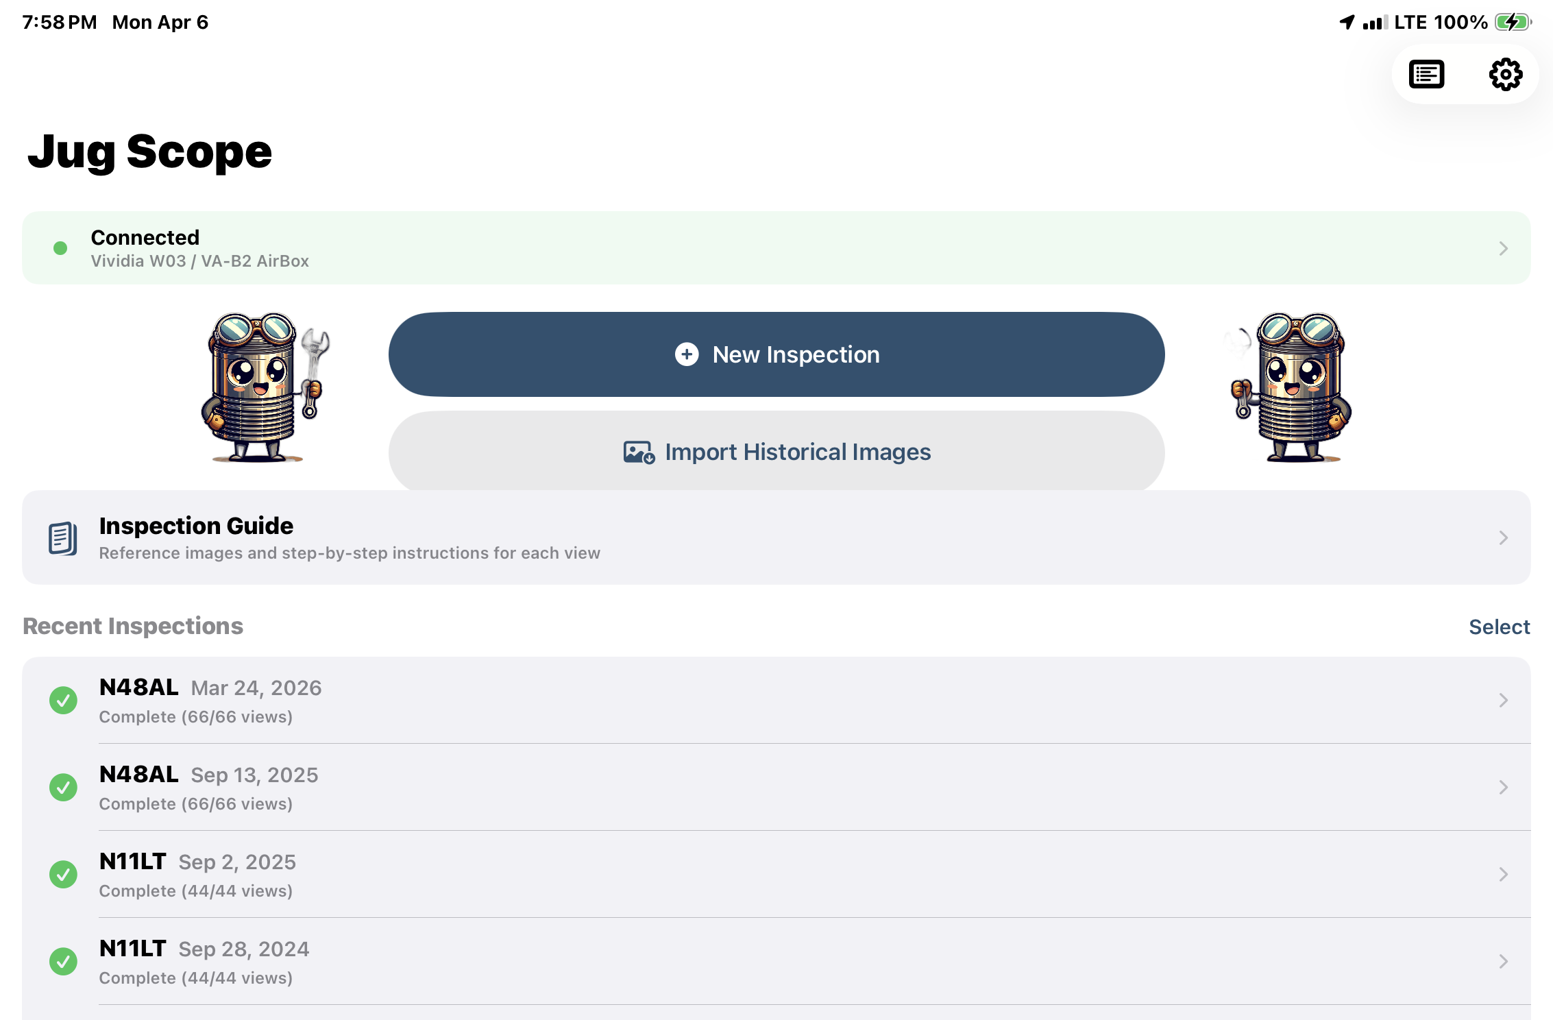This screenshot has height=1020, width=1553.
Task: Click green checkmark for N11LT Sep 28, 2024
Action: pos(63,961)
